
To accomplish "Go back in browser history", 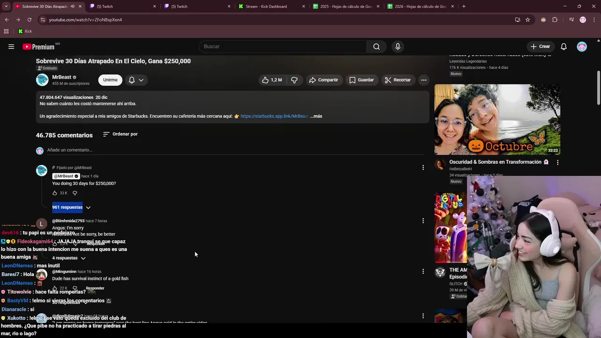I will tap(7, 20).
